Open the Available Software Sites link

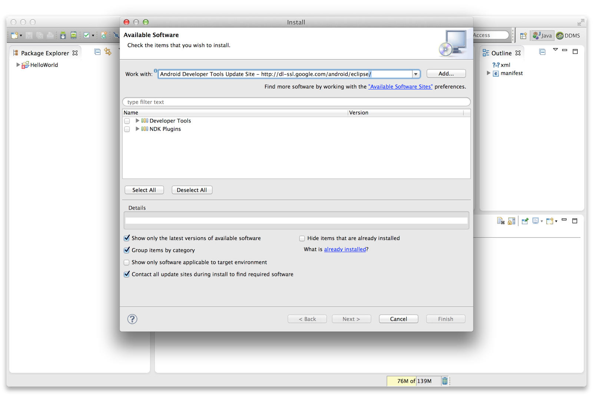point(400,86)
